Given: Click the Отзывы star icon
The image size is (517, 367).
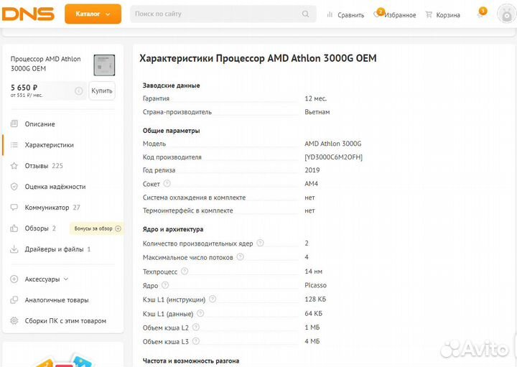Looking at the screenshot, I should [14, 165].
